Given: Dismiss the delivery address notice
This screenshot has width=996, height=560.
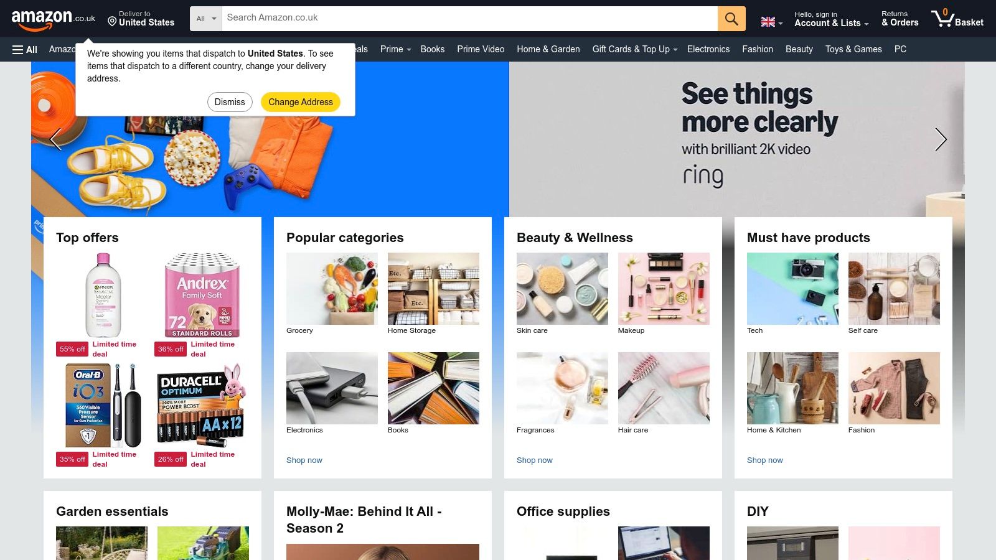Looking at the screenshot, I should point(230,102).
